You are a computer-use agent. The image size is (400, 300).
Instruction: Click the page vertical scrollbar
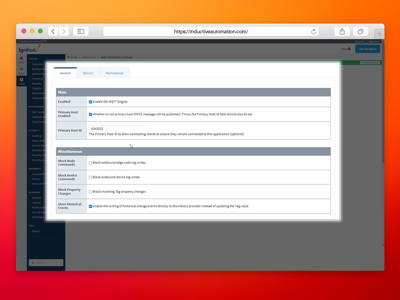click(x=383, y=103)
